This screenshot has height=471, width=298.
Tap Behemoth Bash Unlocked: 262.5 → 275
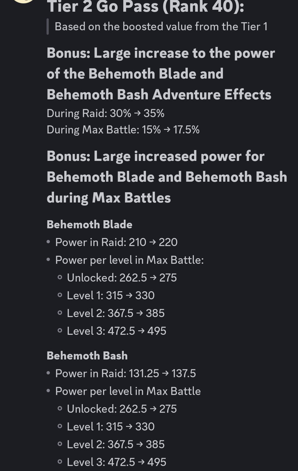122,409
